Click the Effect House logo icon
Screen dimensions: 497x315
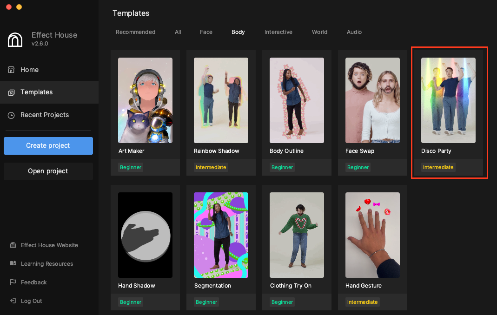coord(15,39)
